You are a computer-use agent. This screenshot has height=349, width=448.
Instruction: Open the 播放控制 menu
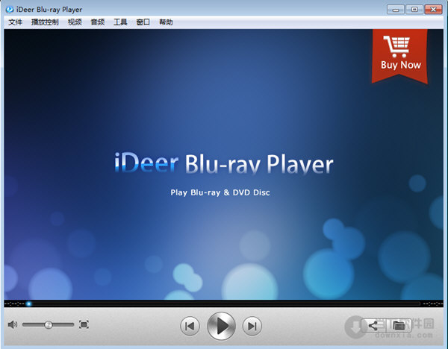click(45, 22)
